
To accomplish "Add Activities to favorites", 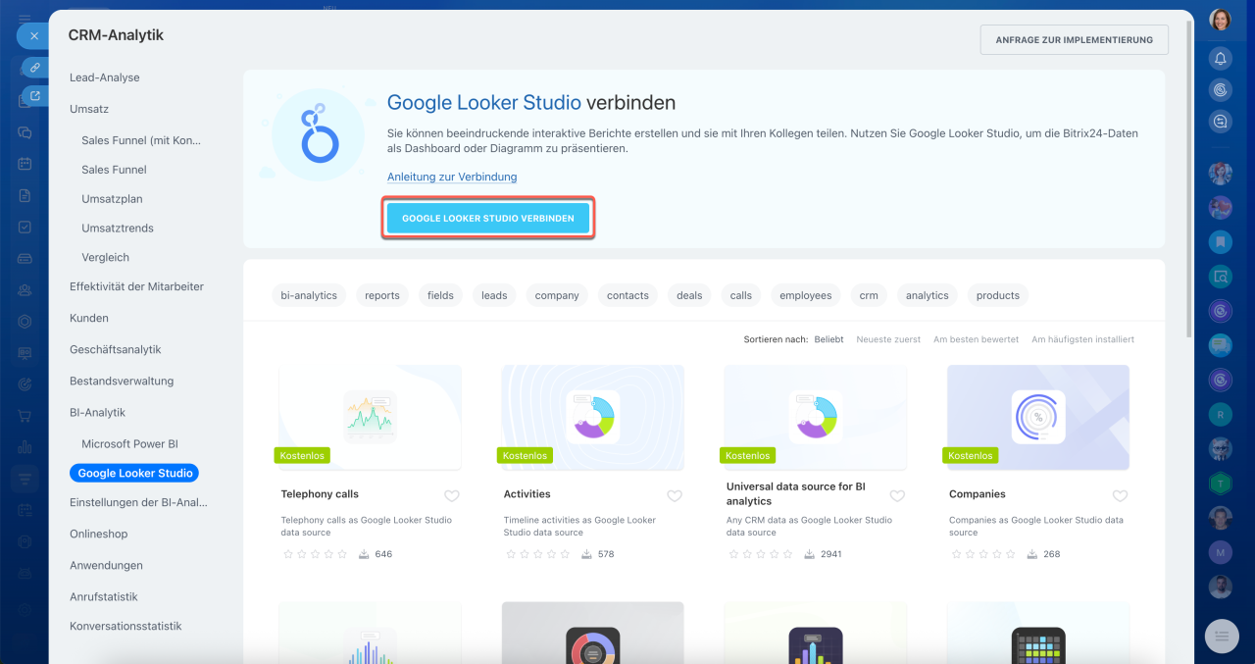I will pos(675,496).
